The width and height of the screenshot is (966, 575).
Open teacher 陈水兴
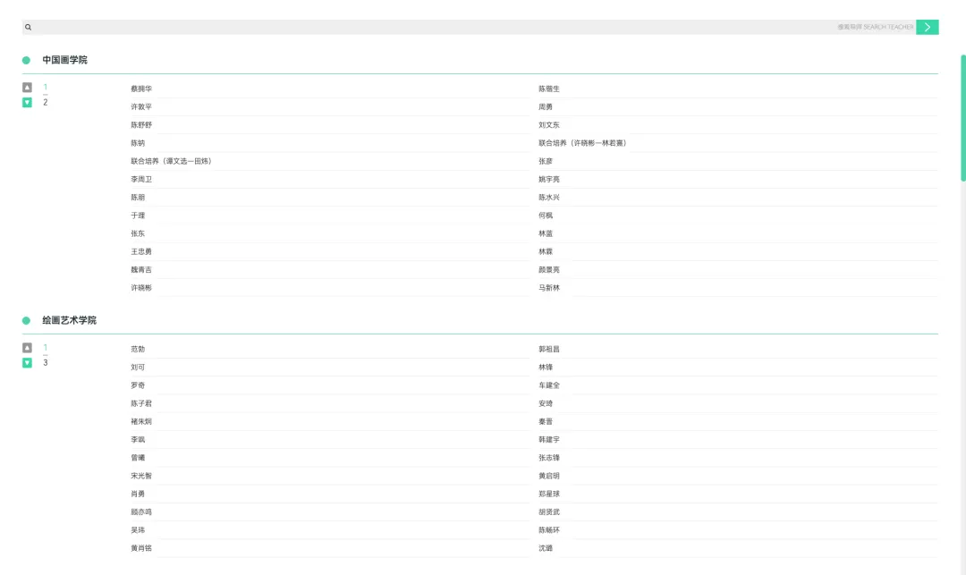[x=549, y=198]
